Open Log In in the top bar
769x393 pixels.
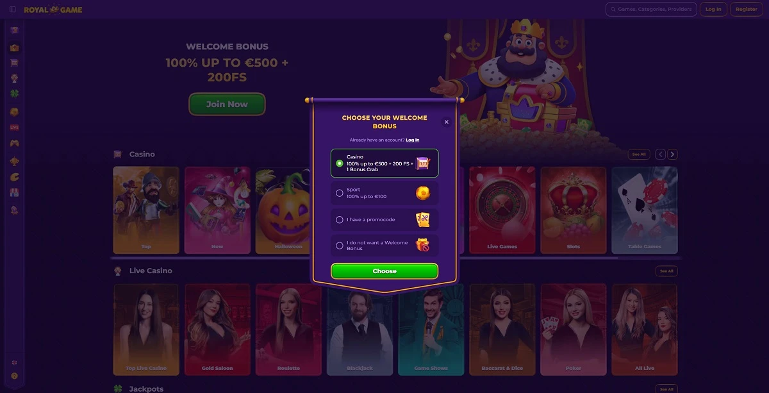pos(713,10)
